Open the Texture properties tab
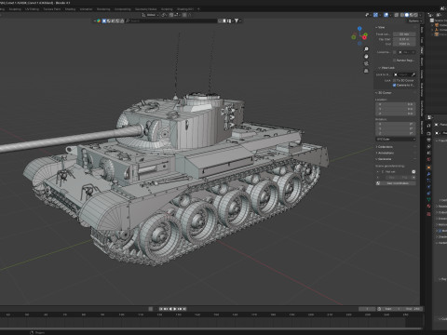The image size is (447, 335). [x=428, y=214]
